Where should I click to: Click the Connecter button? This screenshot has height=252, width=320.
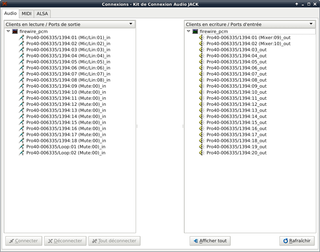(24, 241)
